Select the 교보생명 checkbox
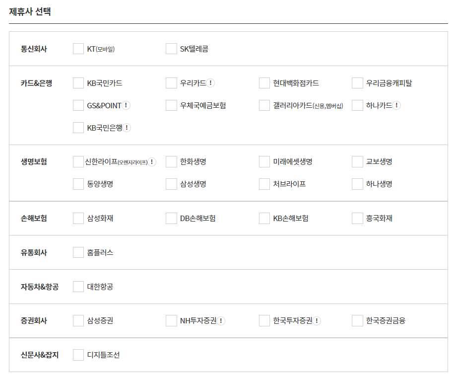This screenshot has width=456, height=383. point(357,161)
